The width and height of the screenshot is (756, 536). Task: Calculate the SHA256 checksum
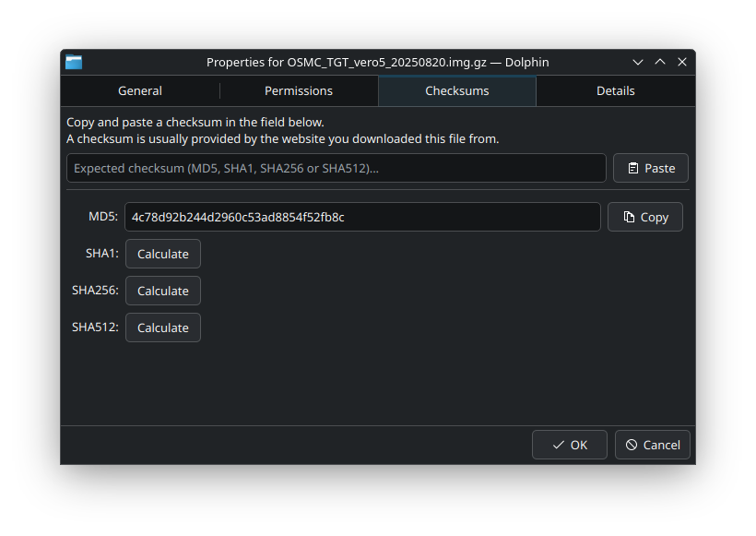tap(163, 291)
